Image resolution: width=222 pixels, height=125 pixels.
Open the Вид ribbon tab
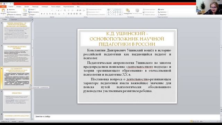pyautogui.click(x=78, y=7)
